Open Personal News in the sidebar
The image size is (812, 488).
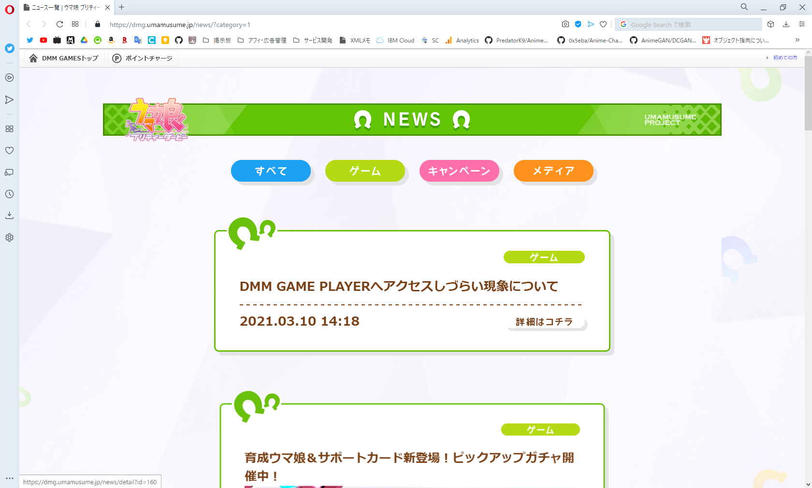9,172
